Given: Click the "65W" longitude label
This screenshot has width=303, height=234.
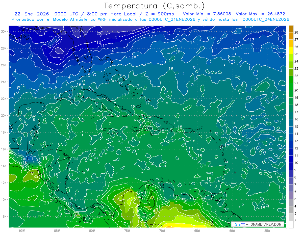Looking at the screenshot, I should point(197,231).
